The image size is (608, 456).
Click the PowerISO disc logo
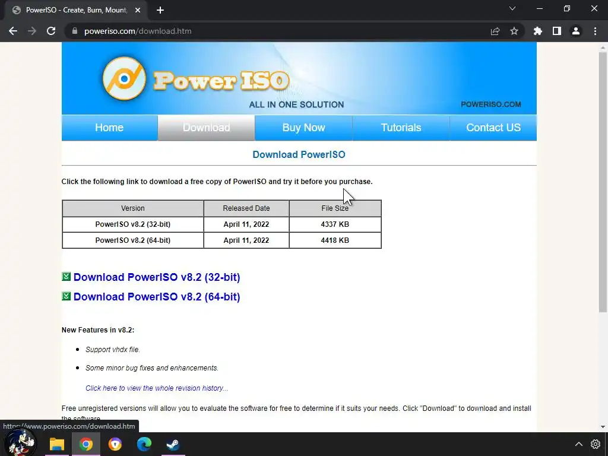pyautogui.click(x=124, y=78)
